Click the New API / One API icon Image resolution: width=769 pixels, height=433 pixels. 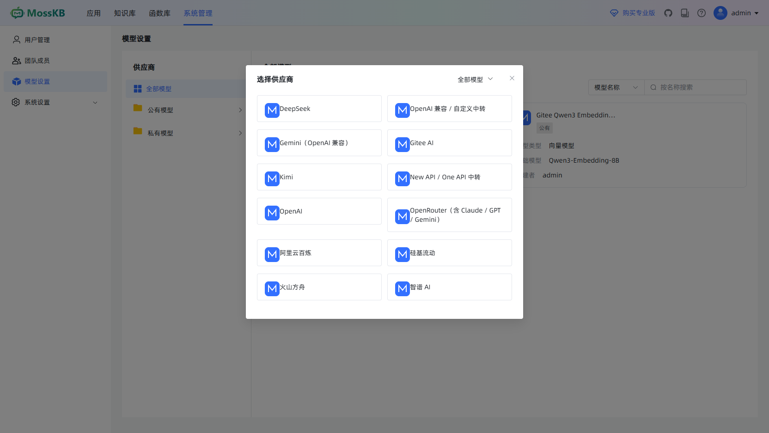[x=403, y=178]
